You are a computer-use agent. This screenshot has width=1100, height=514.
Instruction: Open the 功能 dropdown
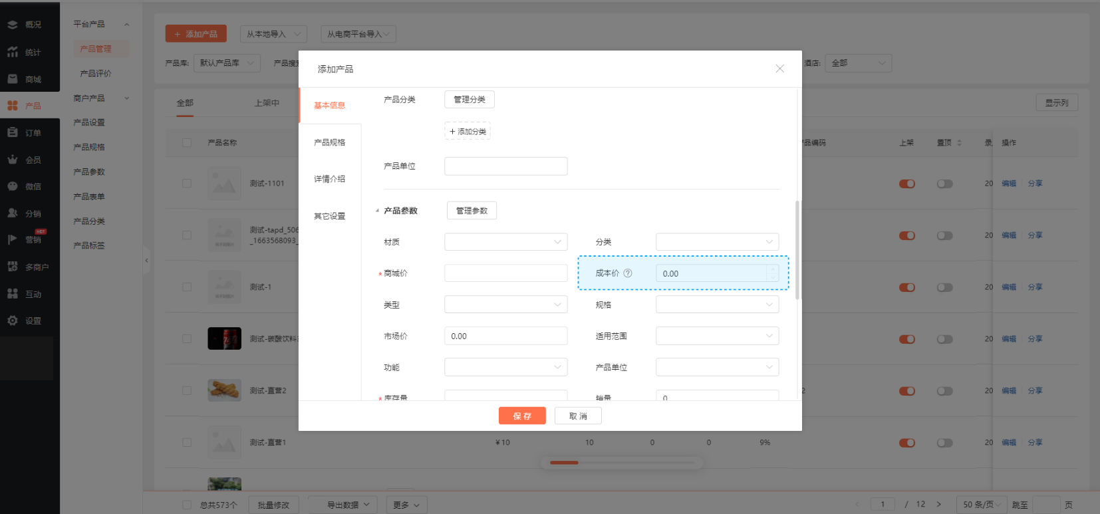coord(505,367)
